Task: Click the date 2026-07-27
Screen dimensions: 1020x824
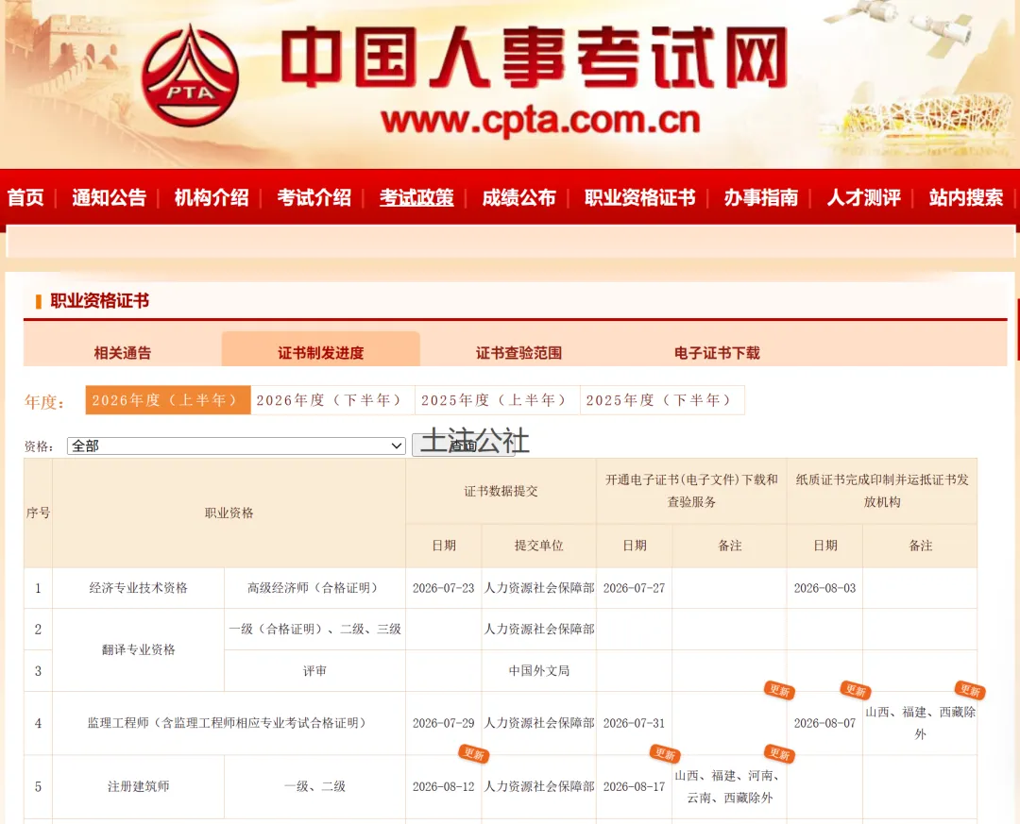Action: [635, 588]
